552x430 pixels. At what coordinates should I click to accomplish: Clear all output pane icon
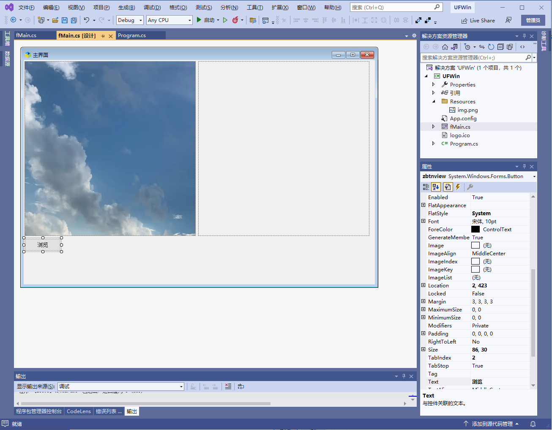(x=228, y=386)
